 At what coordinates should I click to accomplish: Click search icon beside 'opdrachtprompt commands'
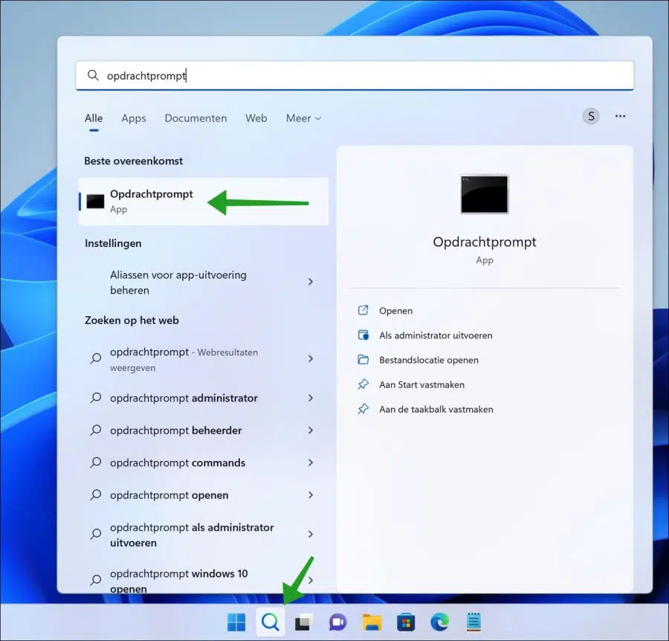96,463
